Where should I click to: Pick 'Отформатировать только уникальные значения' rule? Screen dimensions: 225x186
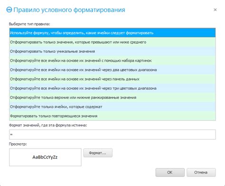tap(112, 51)
